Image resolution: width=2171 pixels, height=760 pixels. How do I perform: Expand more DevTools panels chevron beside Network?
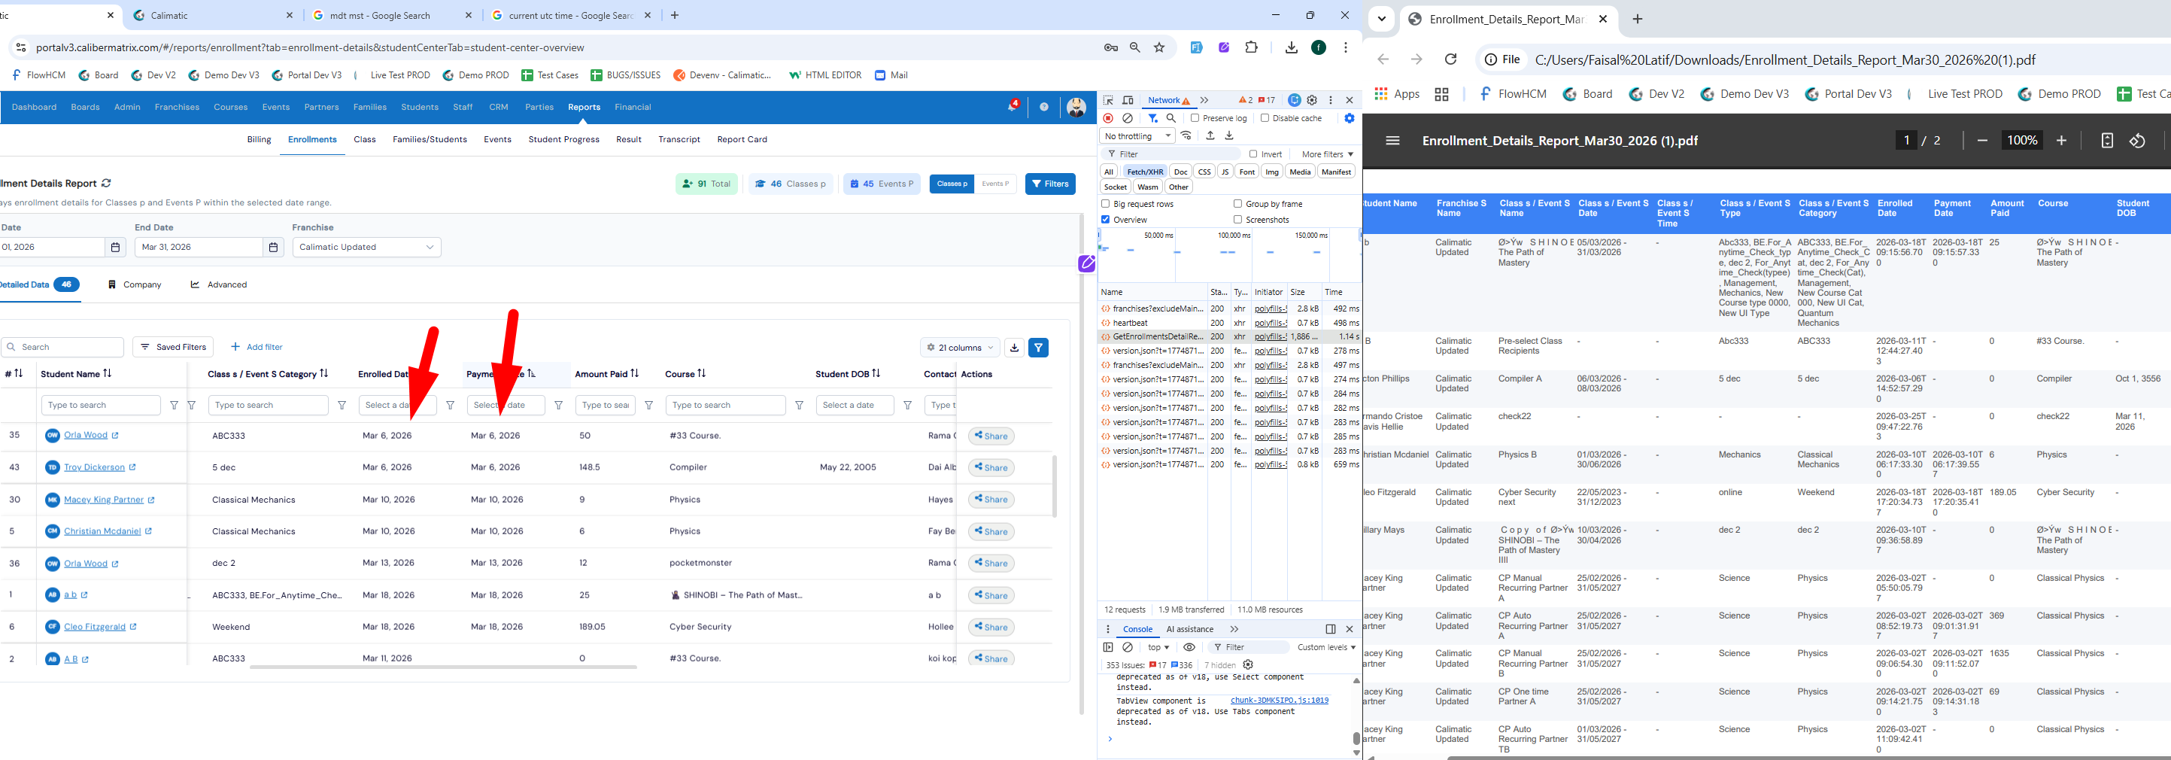[1204, 100]
